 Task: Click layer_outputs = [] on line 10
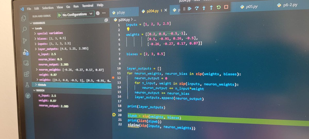(x=144, y=68)
